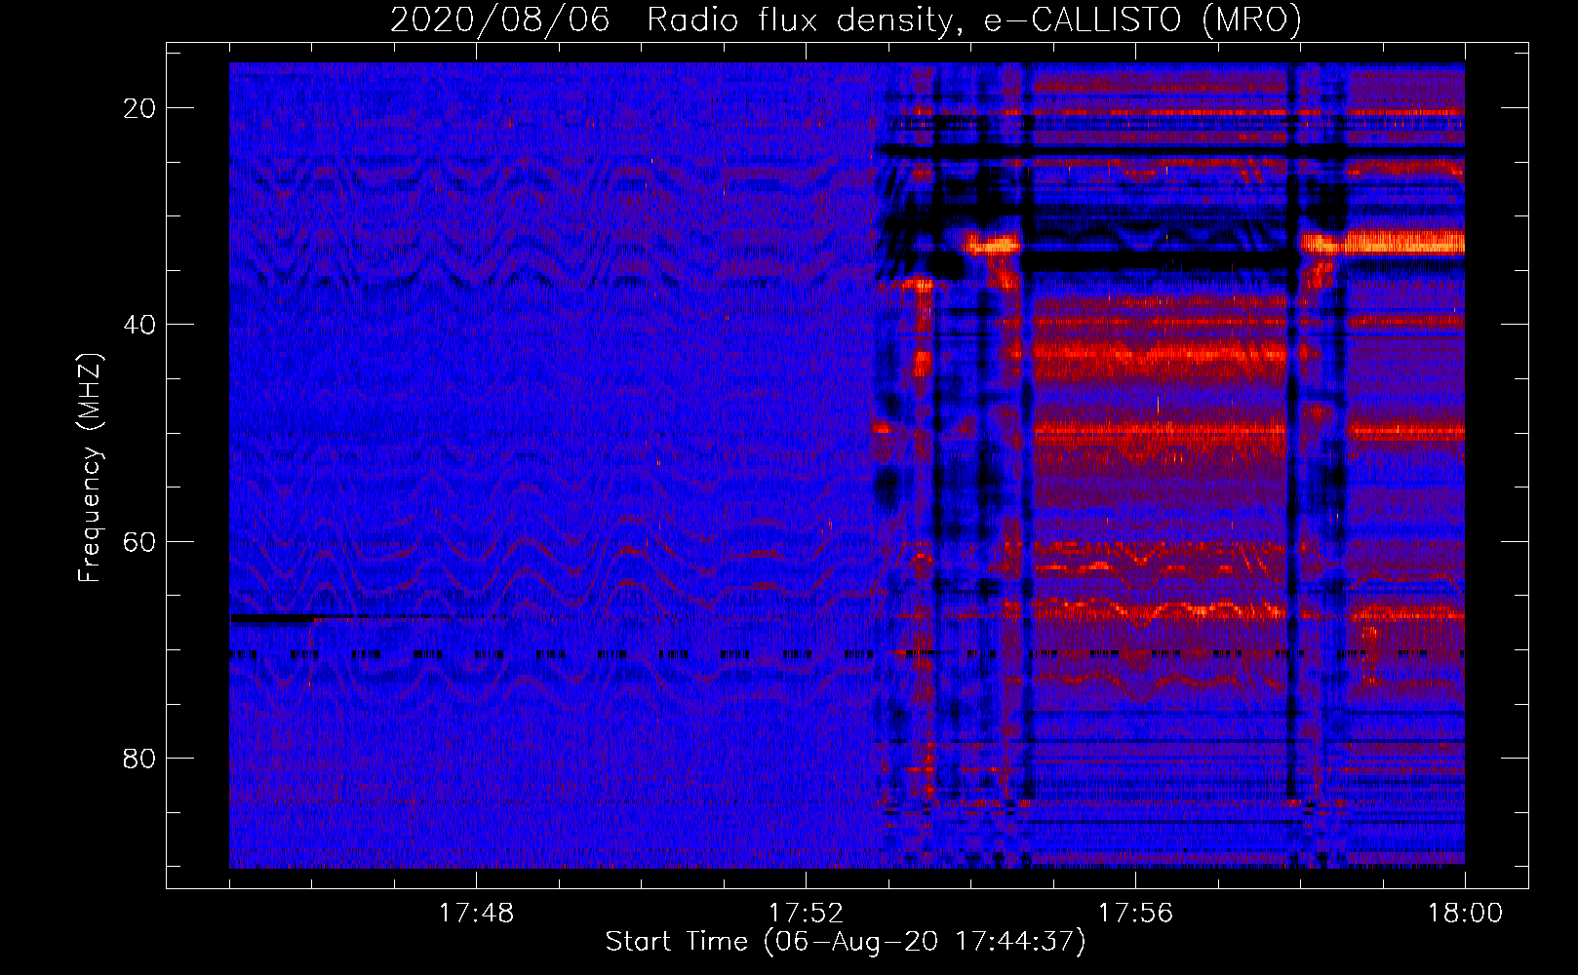This screenshot has width=1578, height=975.
Task: Select the 18:00 time tick label
Action: [1465, 914]
